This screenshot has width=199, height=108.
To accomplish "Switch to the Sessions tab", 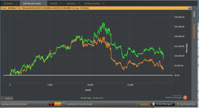I will click(71, 3).
